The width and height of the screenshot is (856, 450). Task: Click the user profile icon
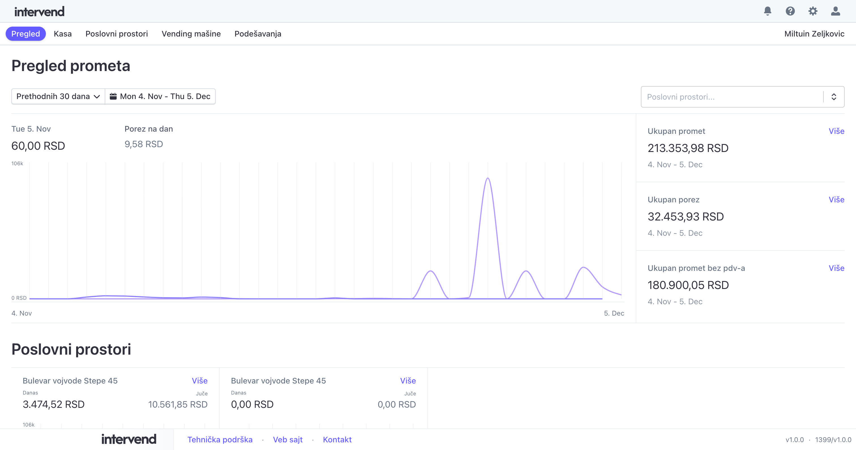835,11
